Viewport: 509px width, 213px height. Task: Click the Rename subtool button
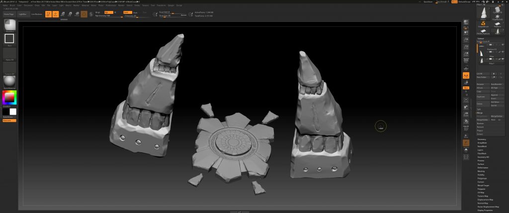(x=483, y=84)
